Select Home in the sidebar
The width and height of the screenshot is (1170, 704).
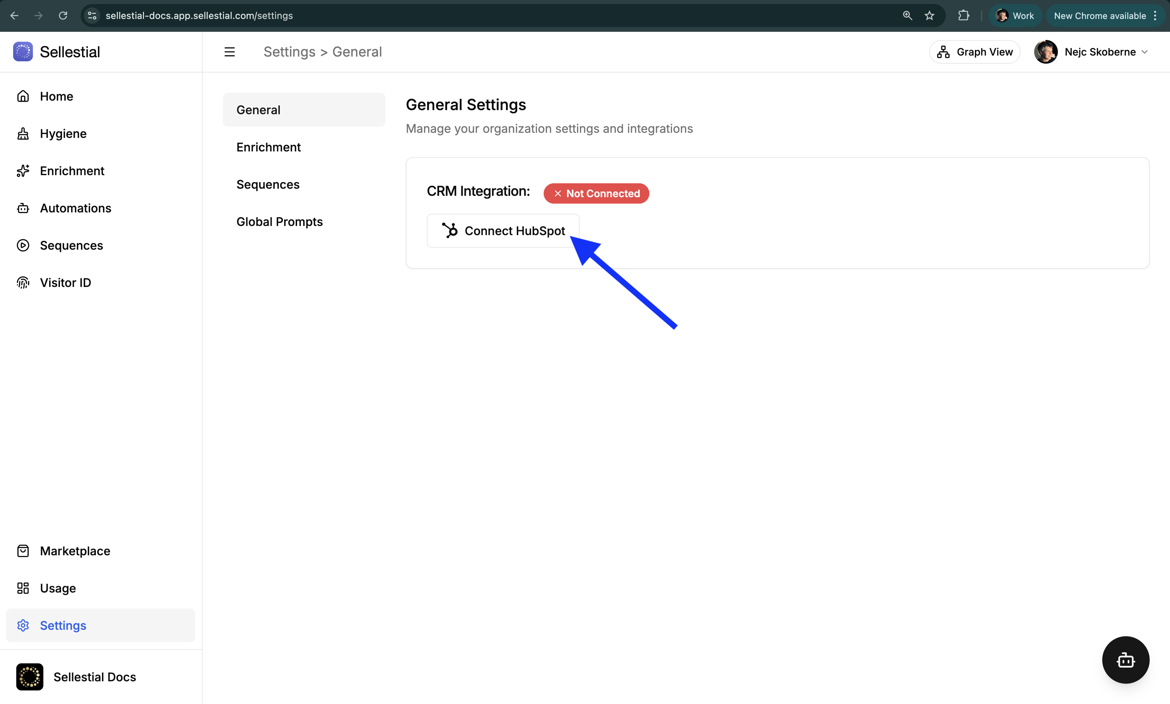coord(56,96)
